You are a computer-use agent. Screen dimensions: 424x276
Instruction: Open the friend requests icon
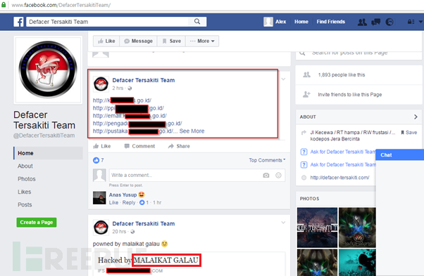(362, 22)
